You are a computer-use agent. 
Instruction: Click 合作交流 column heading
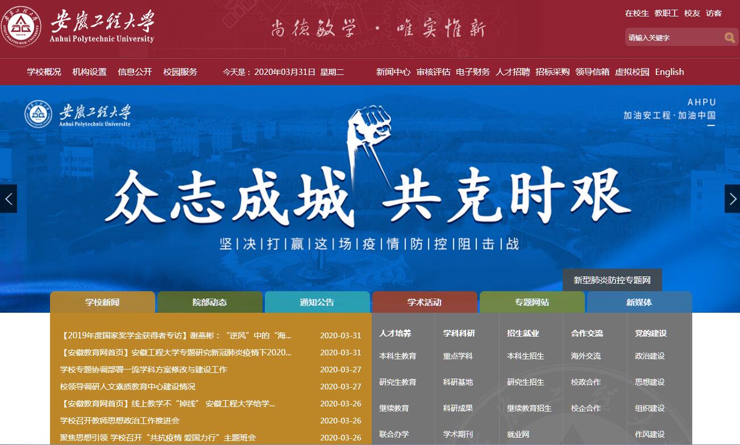(587, 333)
